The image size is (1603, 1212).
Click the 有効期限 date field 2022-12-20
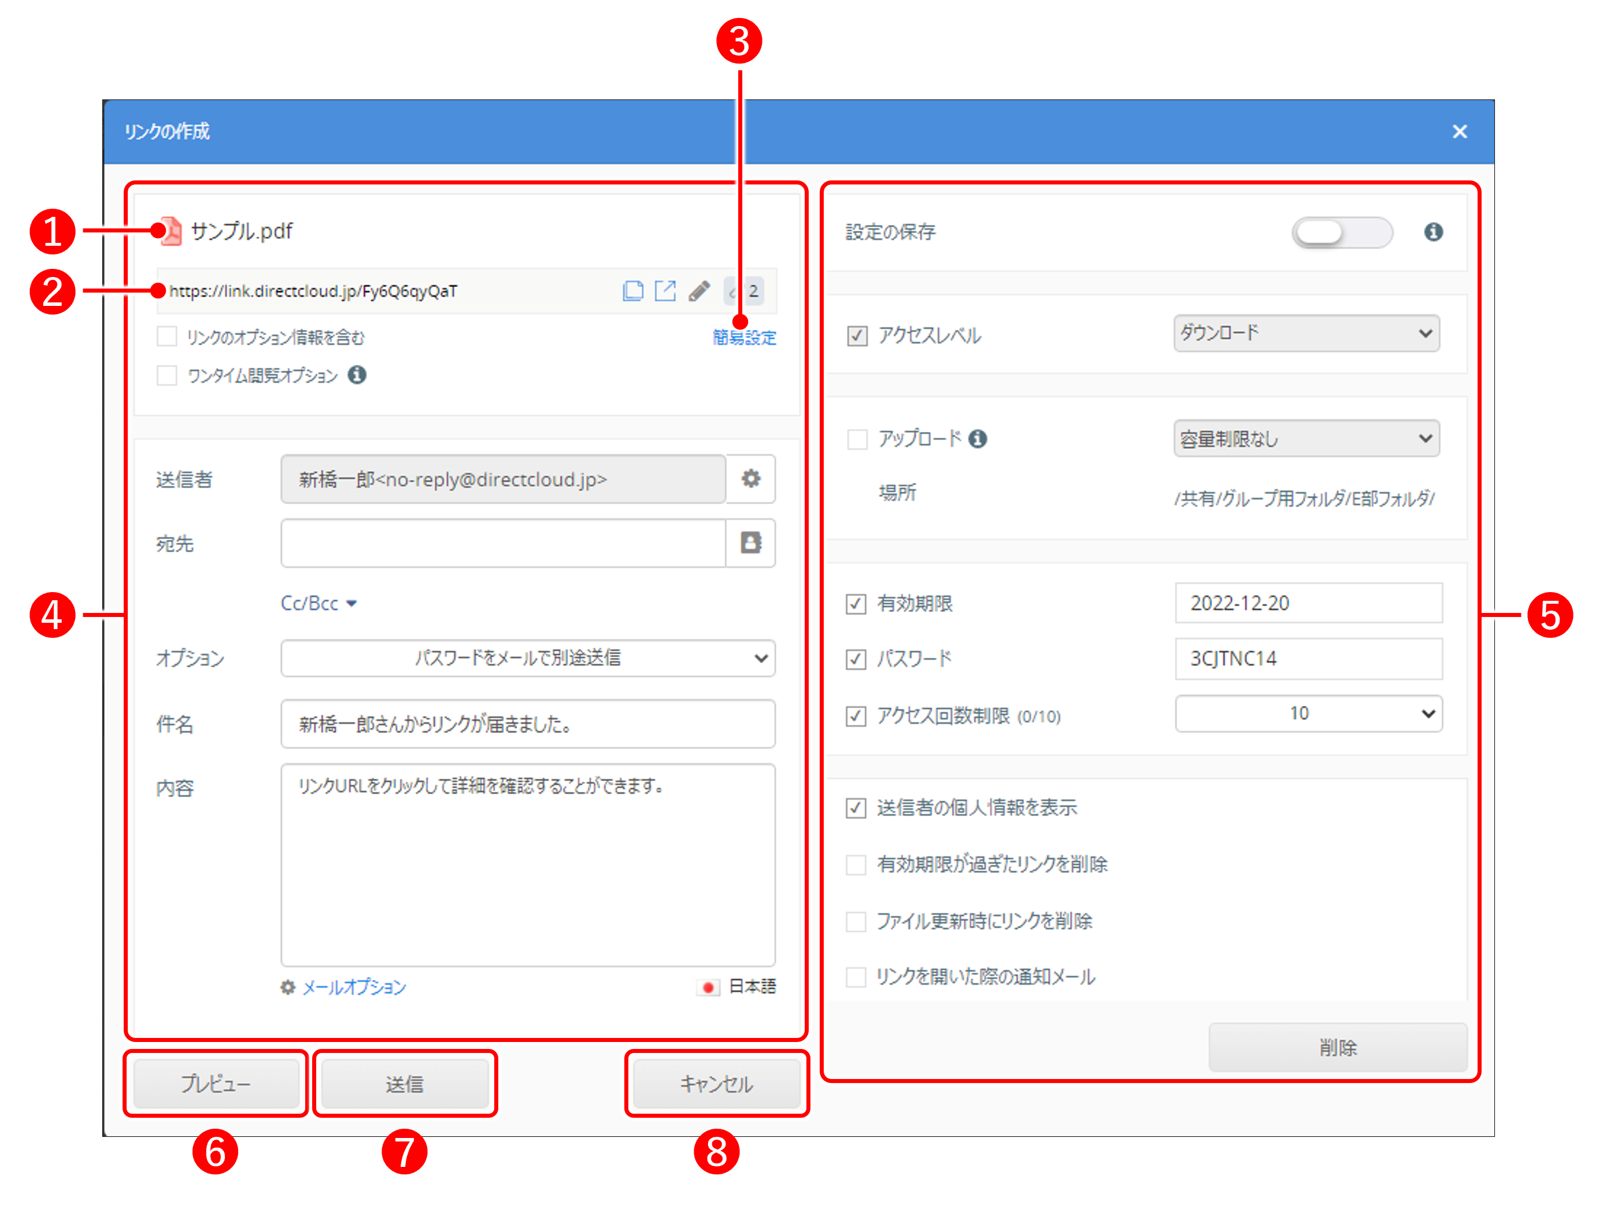coord(1309,603)
